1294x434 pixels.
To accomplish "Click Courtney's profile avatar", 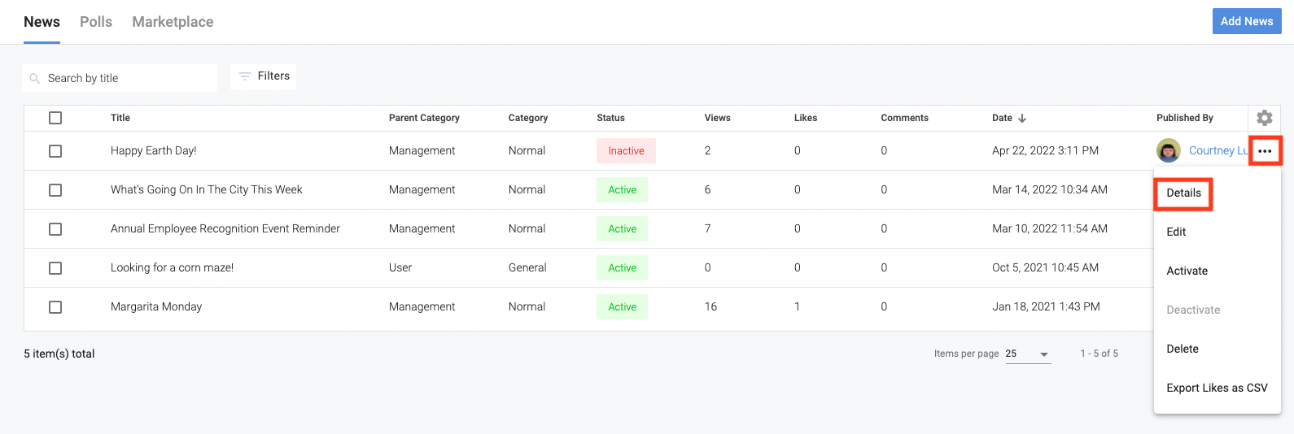I will pos(1169,150).
